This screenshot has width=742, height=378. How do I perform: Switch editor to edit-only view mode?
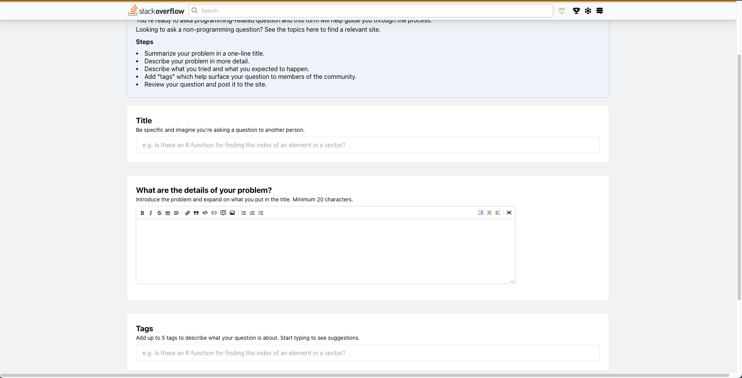point(481,213)
